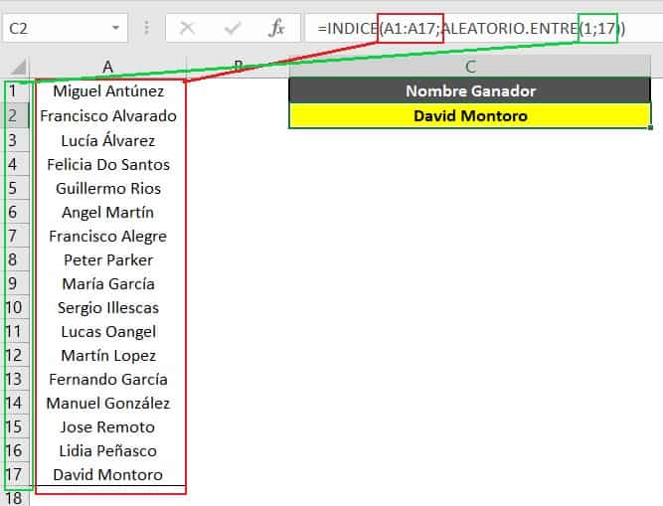Open the Name Box dropdown arrow

(115, 28)
